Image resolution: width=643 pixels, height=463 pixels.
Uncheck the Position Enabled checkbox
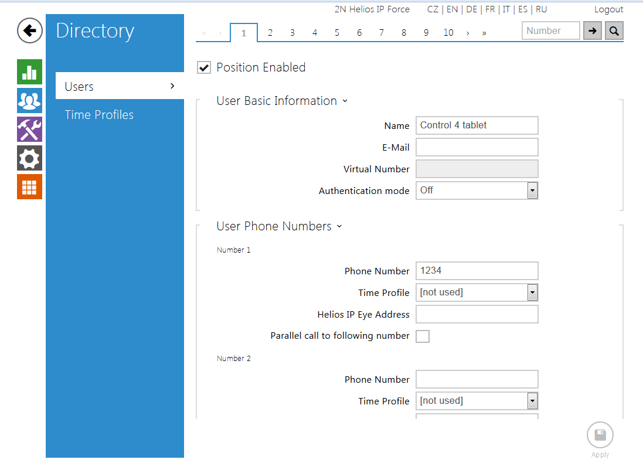pyautogui.click(x=204, y=67)
